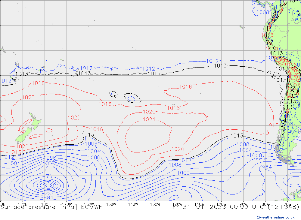Select the 110W longitude label

[199, 204]
